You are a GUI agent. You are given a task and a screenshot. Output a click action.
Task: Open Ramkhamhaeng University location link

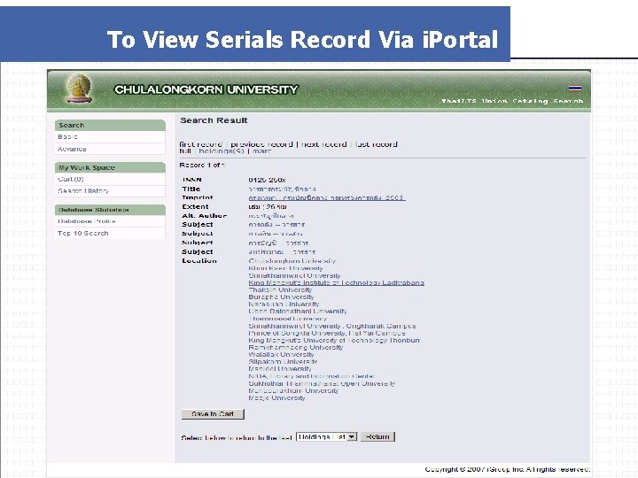pyautogui.click(x=296, y=348)
